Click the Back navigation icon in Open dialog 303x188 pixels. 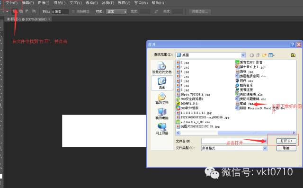251,55
